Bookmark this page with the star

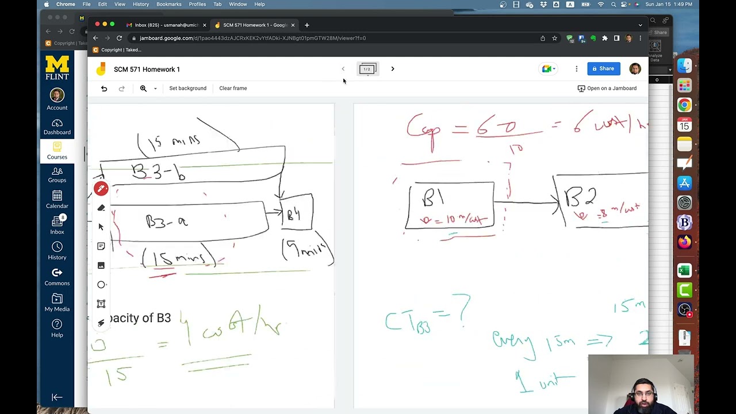[554, 38]
